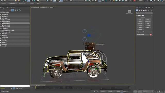Image resolution: width=165 pixels, height=93 pixels.
Task: Click the GeoSphere primitive button
Action: [x=148, y=21]
